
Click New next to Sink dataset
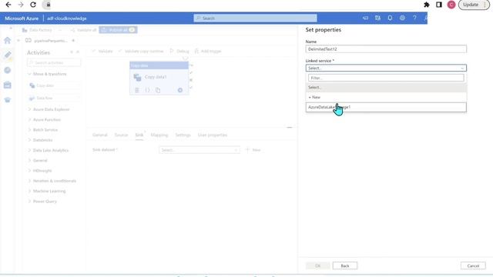pyautogui.click(x=253, y=150)
